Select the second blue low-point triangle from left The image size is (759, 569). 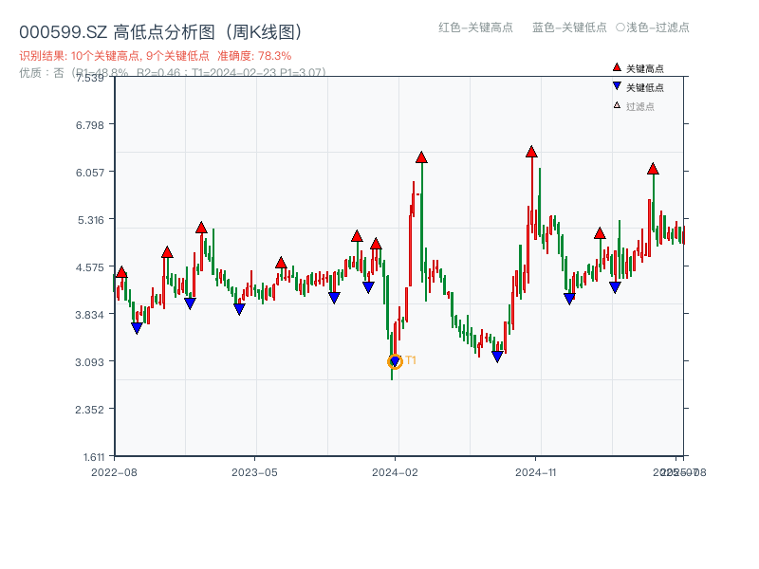[x=190, y=303]
